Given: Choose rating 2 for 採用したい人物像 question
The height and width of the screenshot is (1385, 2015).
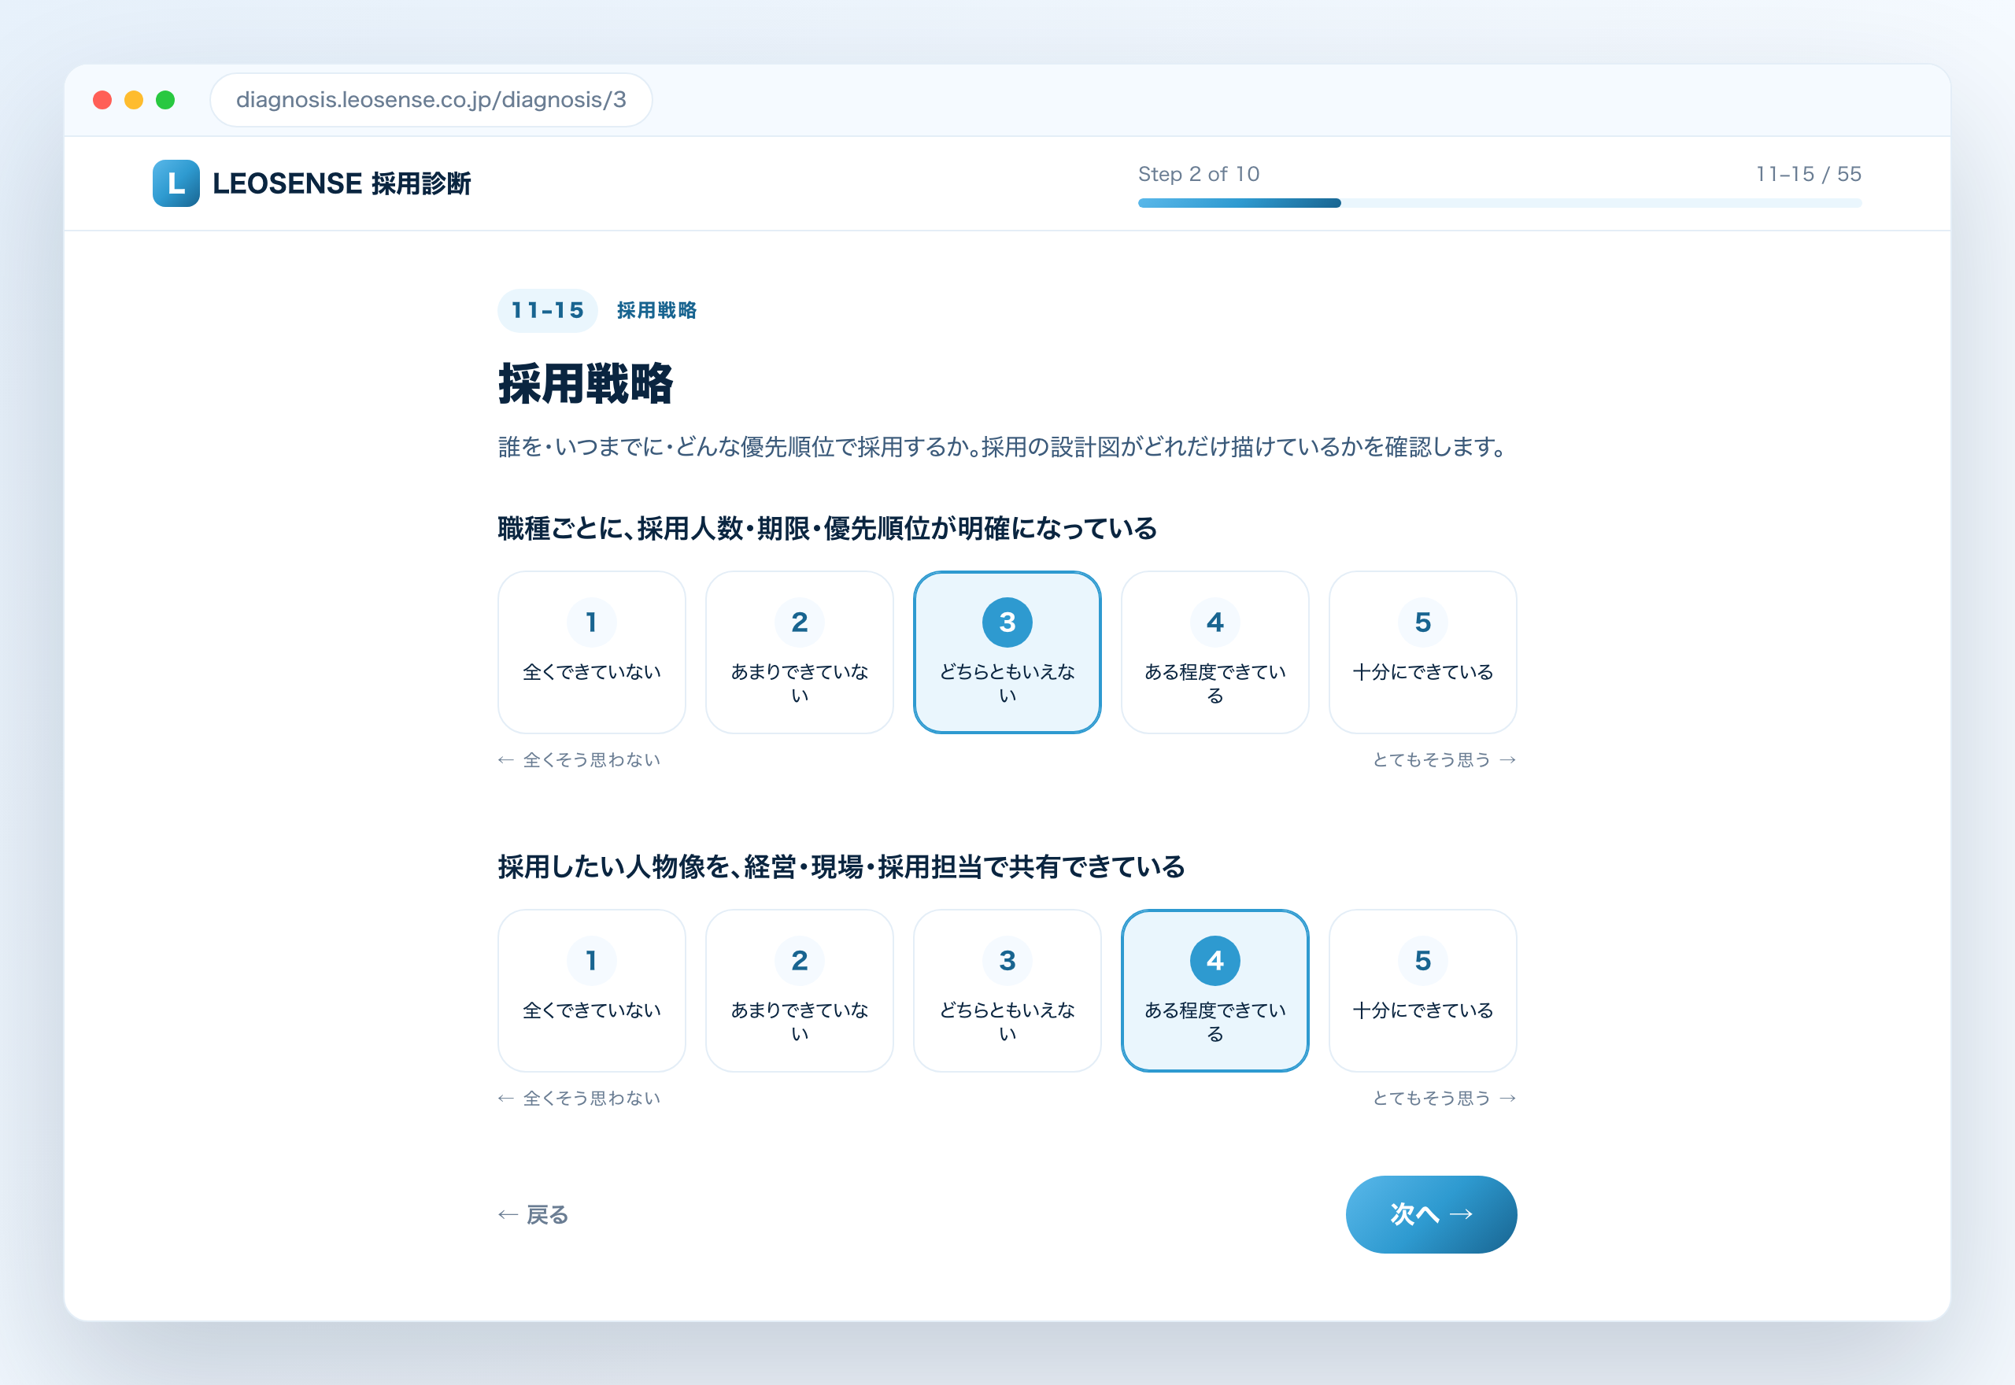Looking at the screenshot, I should pos(799,990).
